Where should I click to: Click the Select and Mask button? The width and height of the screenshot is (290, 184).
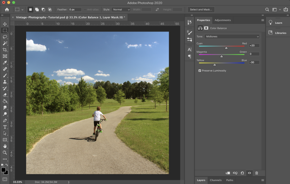[201, 10]
